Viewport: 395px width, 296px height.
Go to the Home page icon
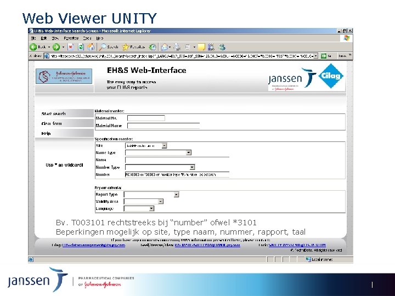point(91,47)
